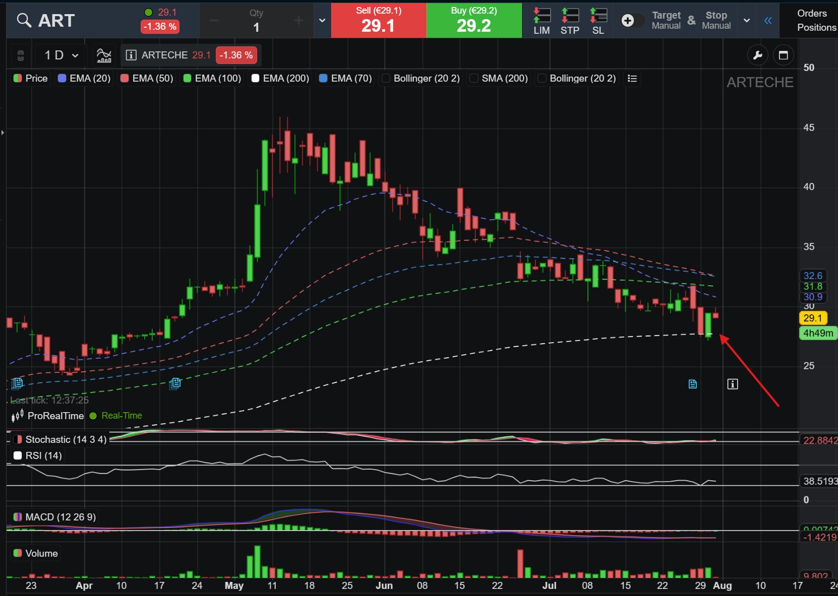Click the 32.6 price axis label
This screenshot has width=838, height=596.
(813, 276)
